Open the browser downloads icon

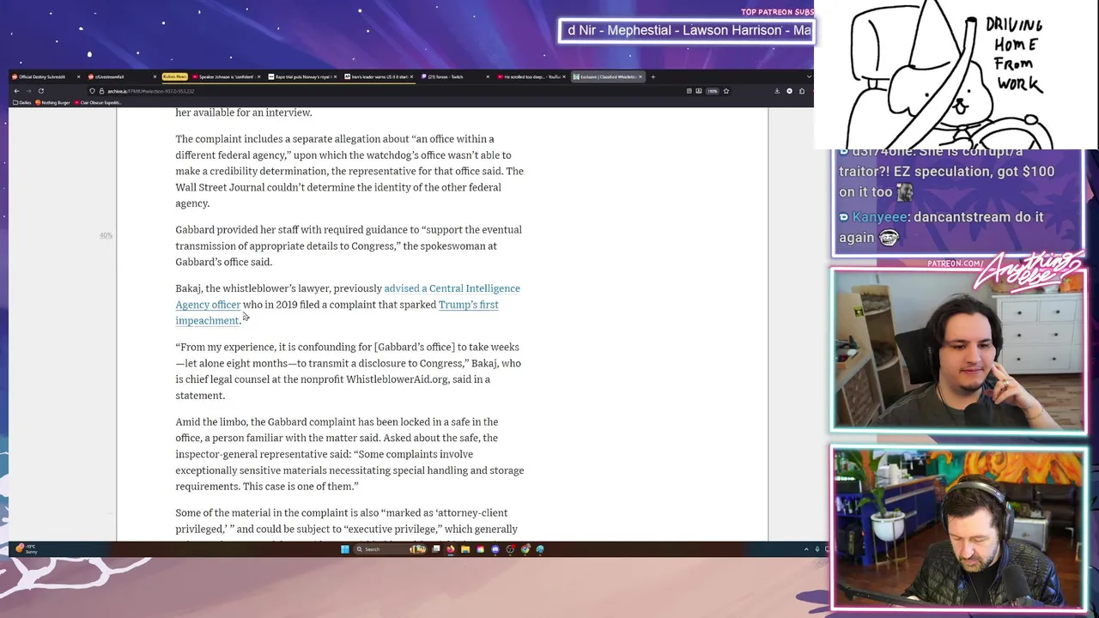pyautogui.click(x=777, y=91)
